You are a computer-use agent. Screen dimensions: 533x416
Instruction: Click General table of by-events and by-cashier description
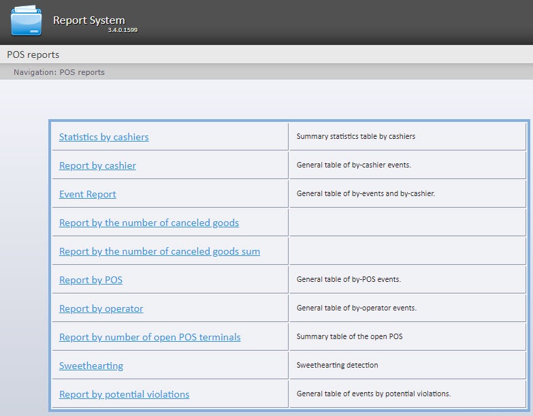(x=365, y=193)
